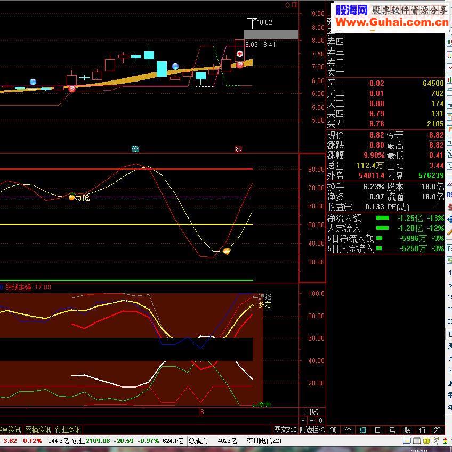Click the 买二 bid price 8.81

pyautogui.click(x=377, y=93)
